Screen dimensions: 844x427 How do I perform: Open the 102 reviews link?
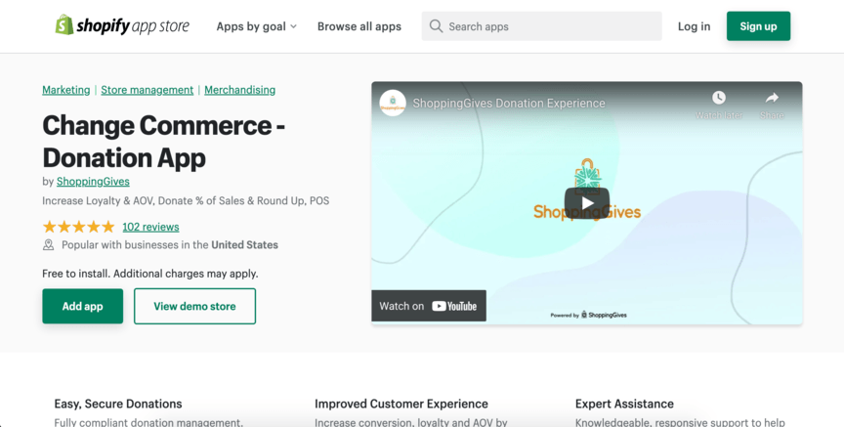pyautogui.click(x=150, y=227)
